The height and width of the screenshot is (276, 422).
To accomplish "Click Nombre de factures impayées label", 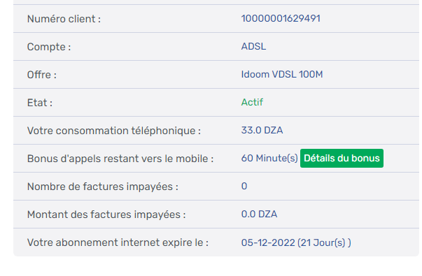I will (103, 187).
